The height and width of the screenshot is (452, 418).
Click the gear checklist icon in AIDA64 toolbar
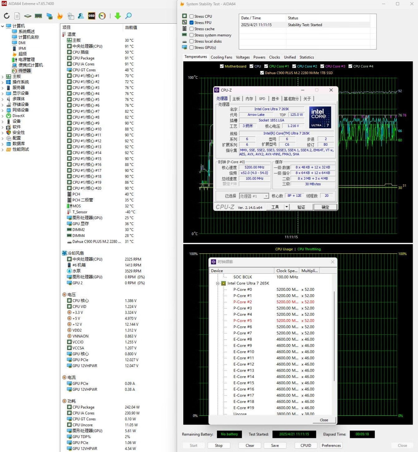tap(71, 16)
